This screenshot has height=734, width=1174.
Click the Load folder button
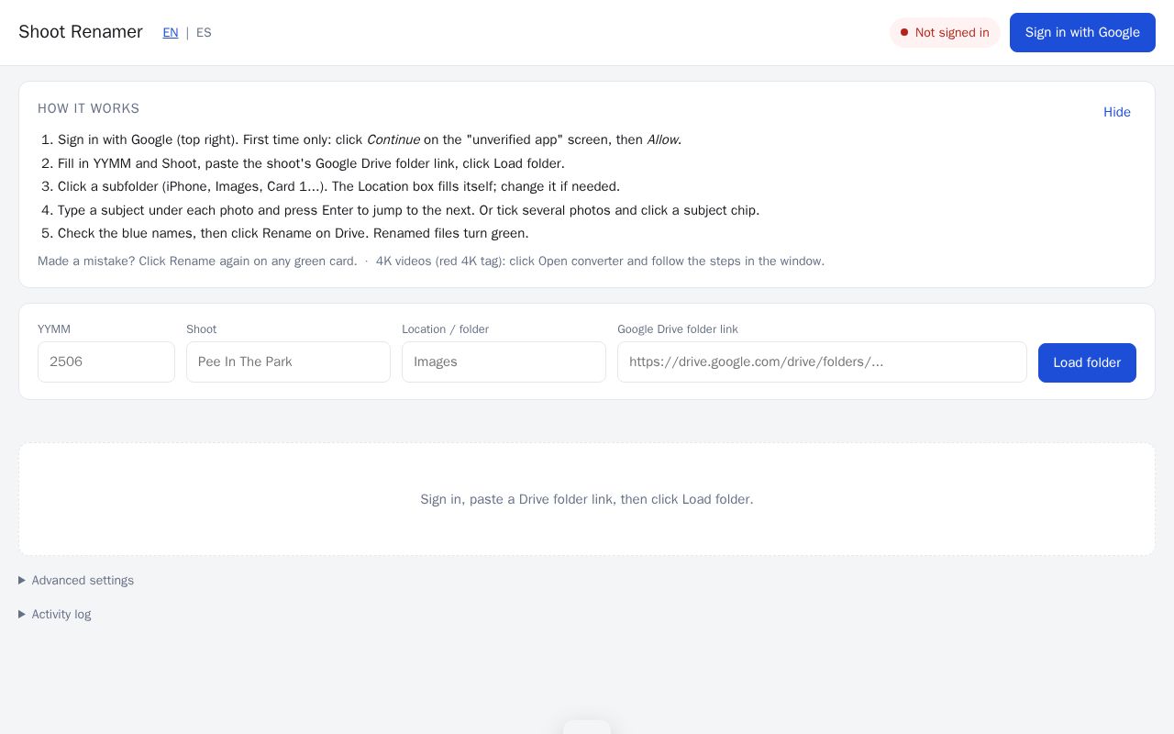click(1087, 362)
